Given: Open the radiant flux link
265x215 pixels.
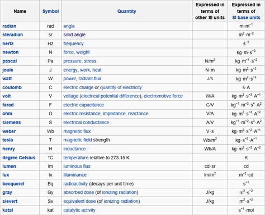Looking at the screenshot, I should [x=90, y=79].
